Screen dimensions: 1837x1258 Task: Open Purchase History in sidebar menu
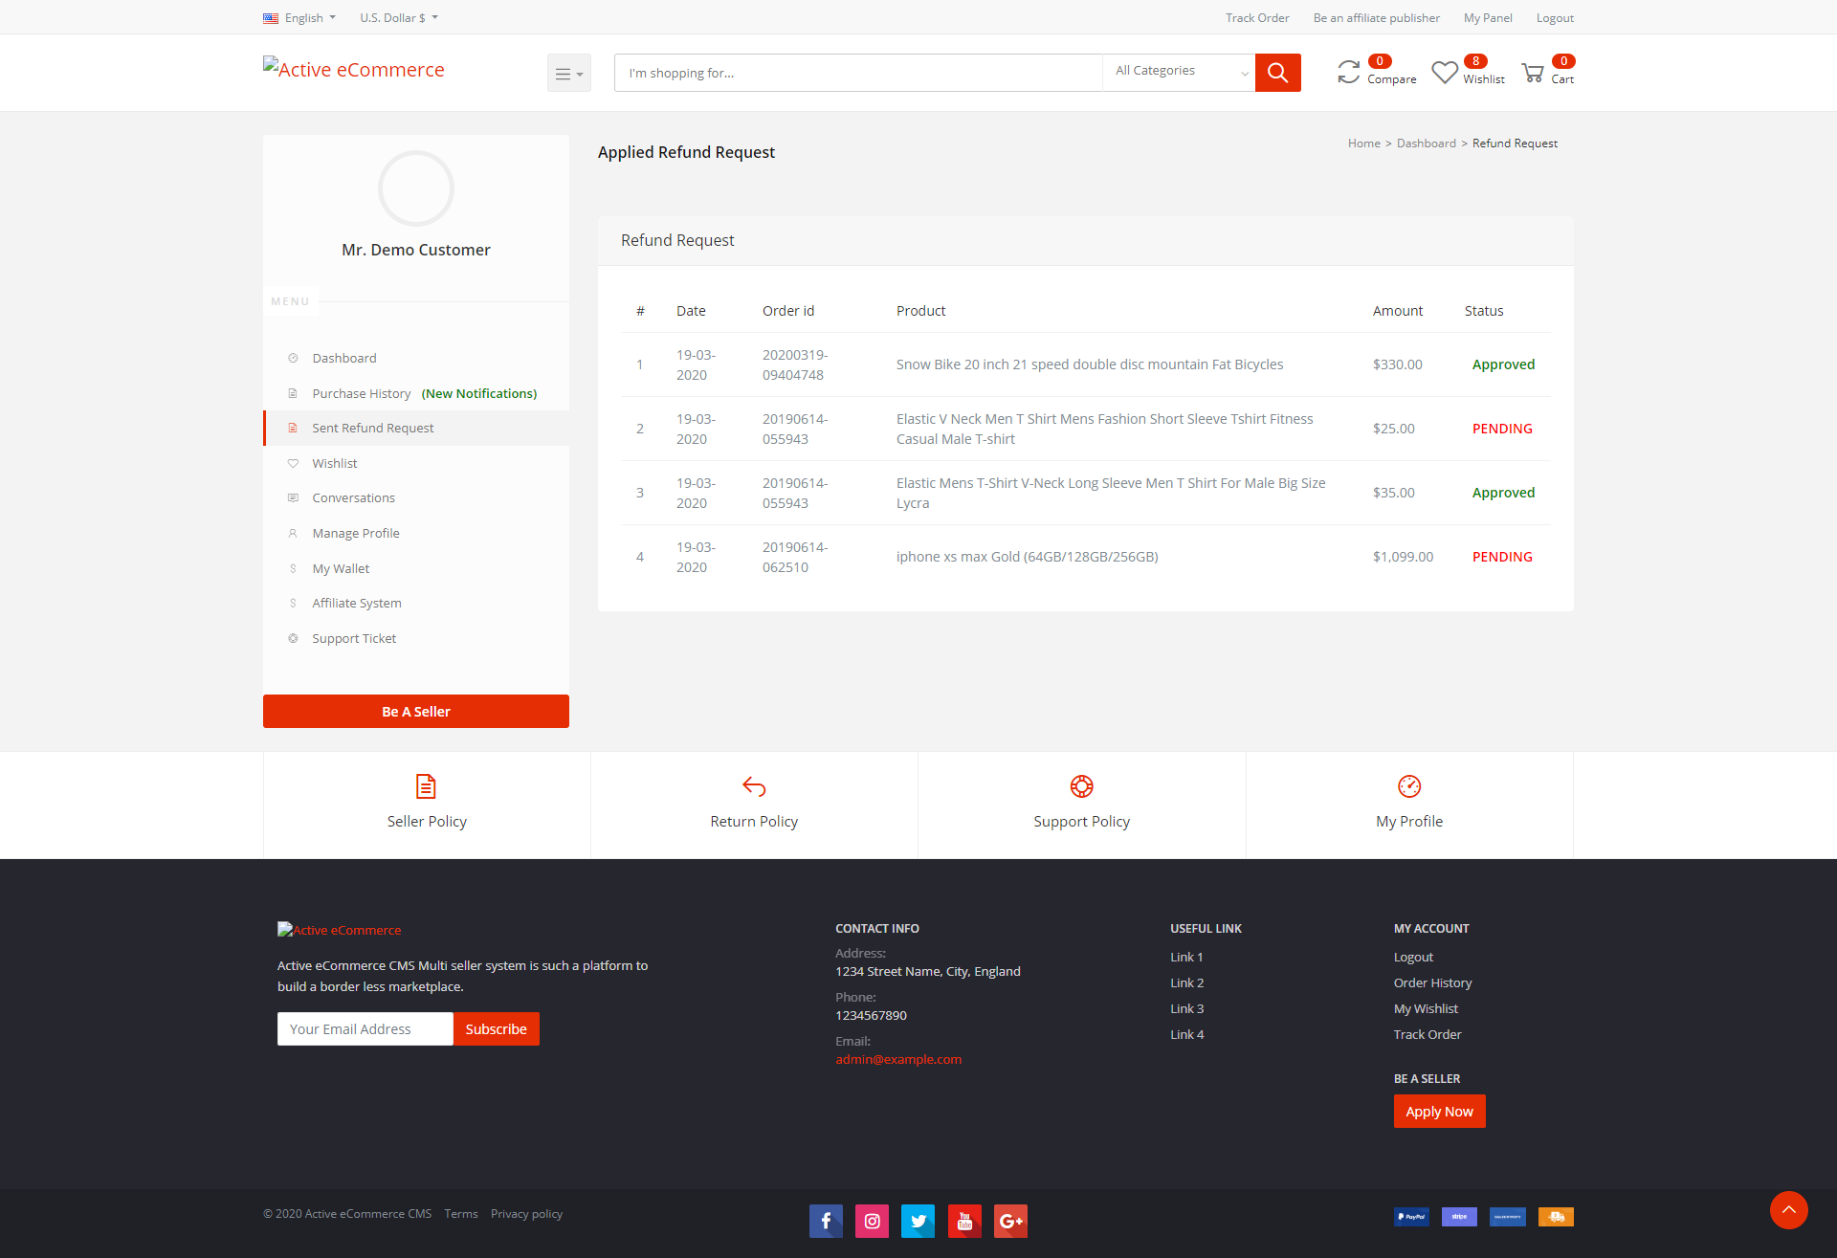coord(361,393)
